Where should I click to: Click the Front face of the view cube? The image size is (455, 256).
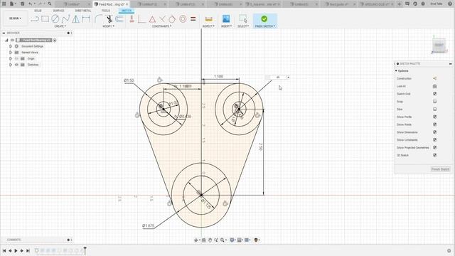[x=439, y=45]
